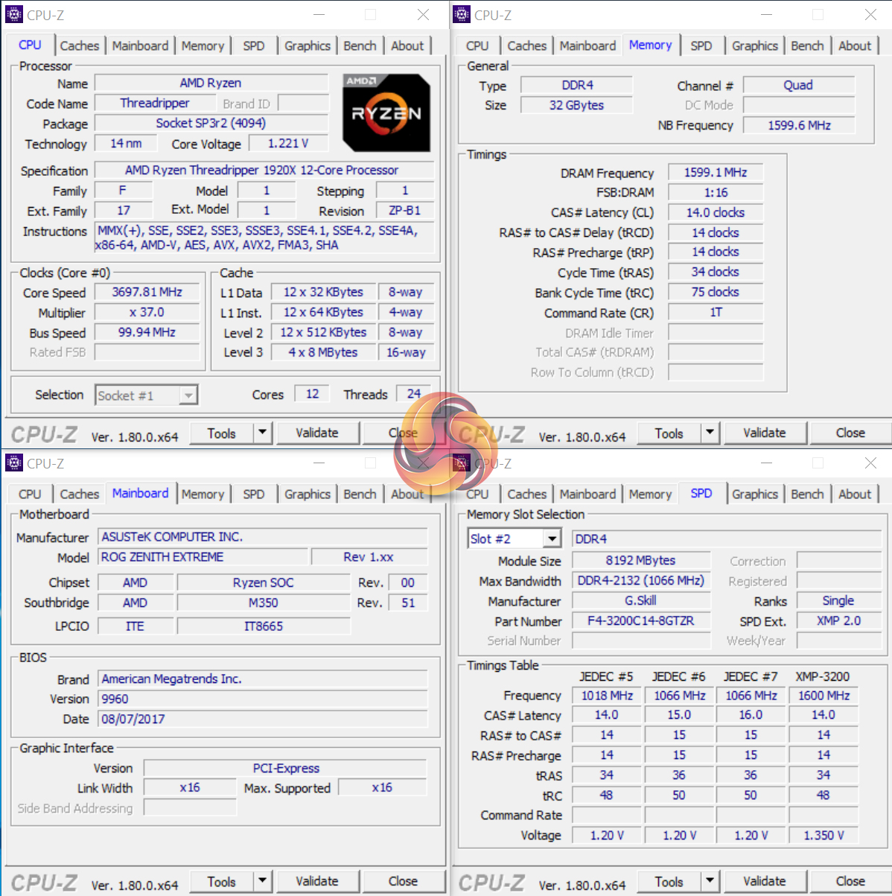Go to About tab in SPD window
892x896 pixels.
click(854, 494)
